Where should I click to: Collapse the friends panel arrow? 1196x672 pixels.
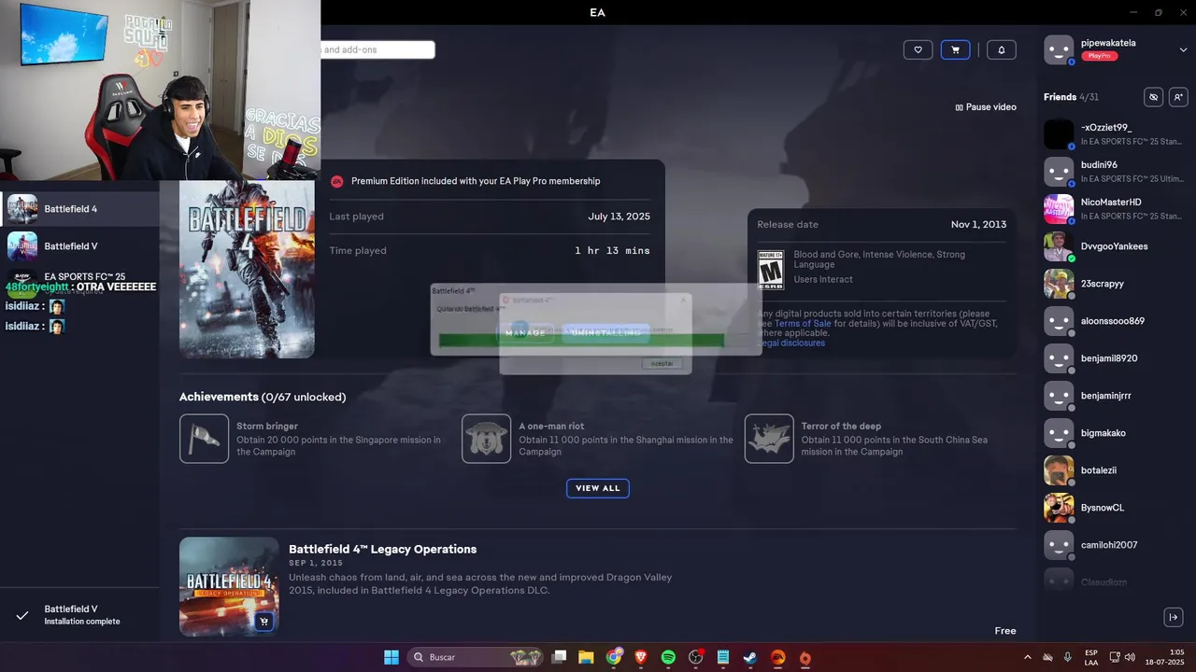click(x=1174, y=617)
